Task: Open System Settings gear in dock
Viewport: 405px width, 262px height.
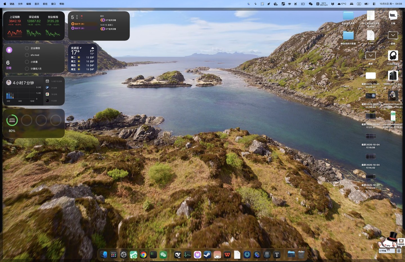Action: tap(123, 255)
